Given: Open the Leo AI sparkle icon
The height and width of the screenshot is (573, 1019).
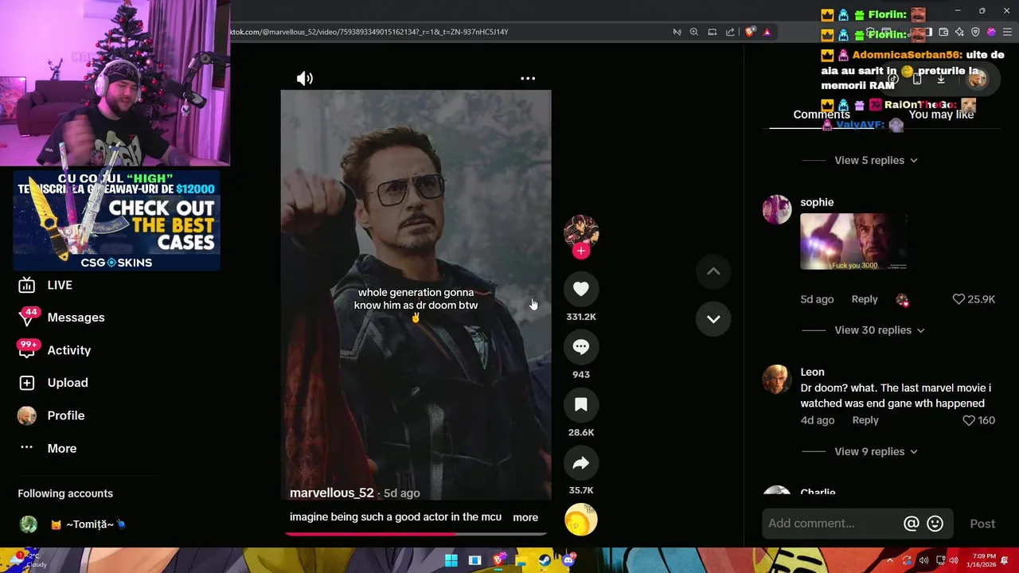Looking at the screenshot, I should (x=959, y=32).
